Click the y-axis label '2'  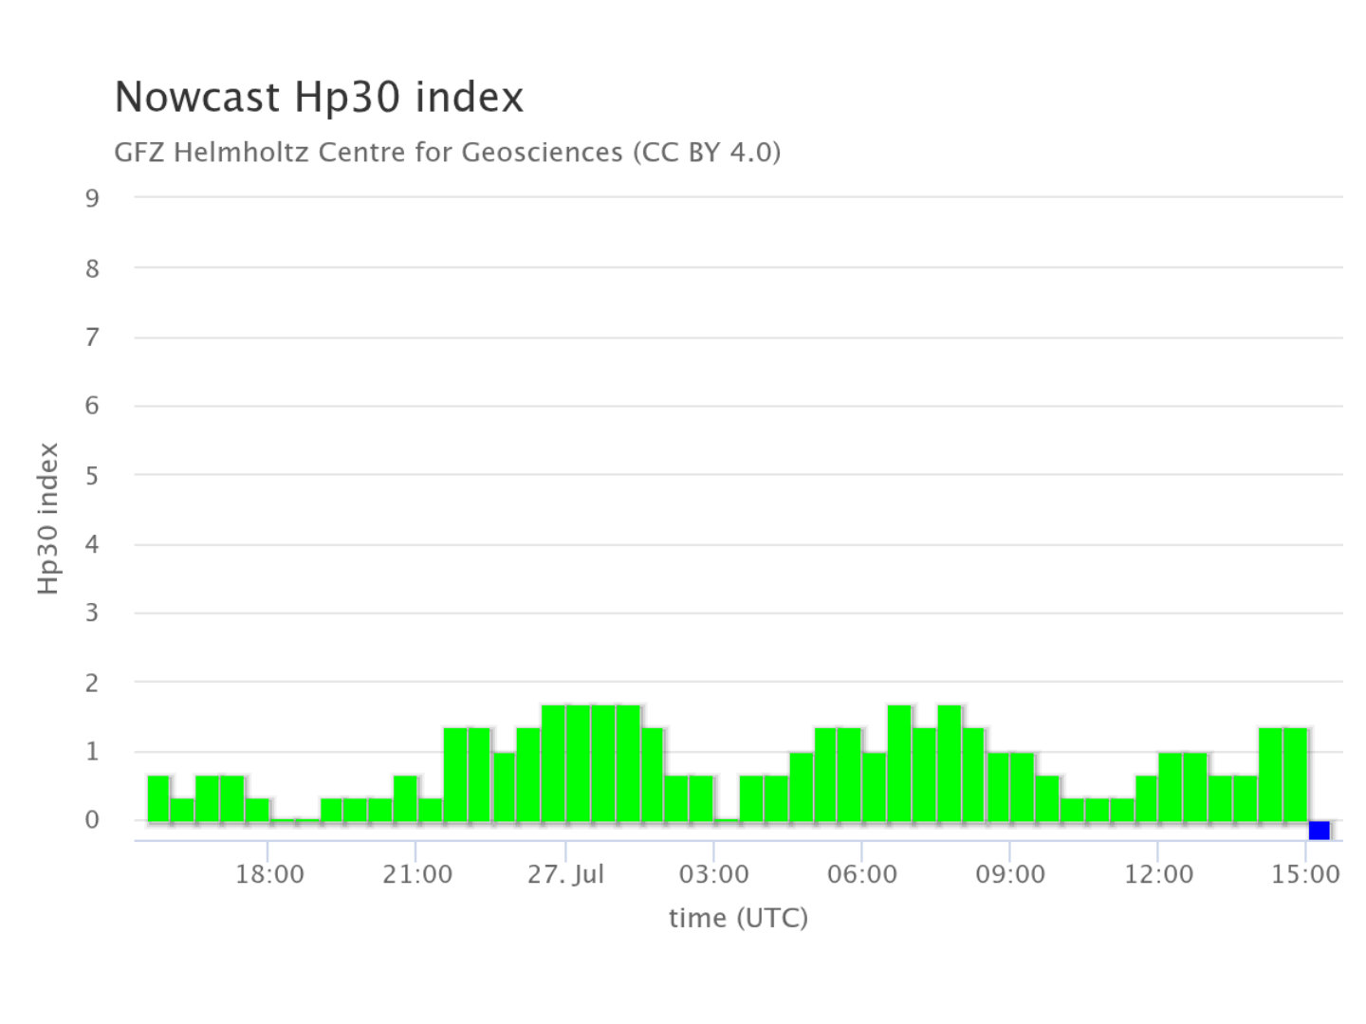[92, 683]
